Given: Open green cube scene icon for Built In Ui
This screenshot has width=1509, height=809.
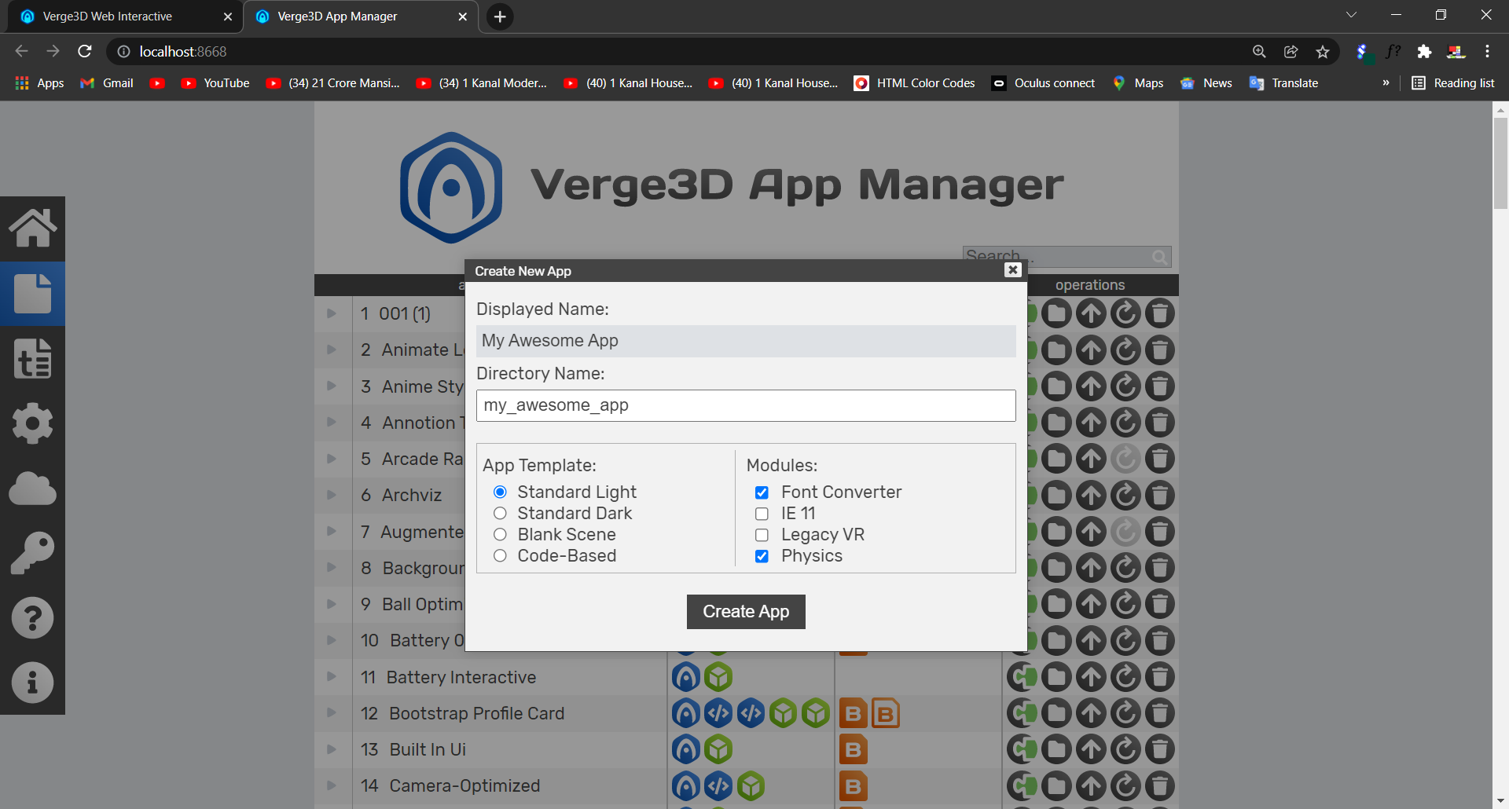Looking at the screenshot, I should tap(718, 749).
